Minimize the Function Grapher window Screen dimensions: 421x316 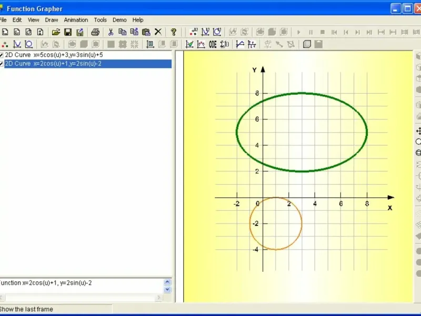pos(396,8)
